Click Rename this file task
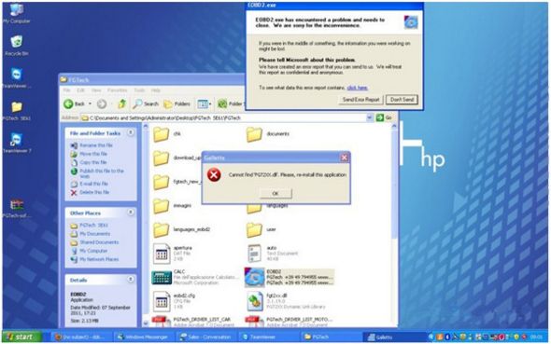This screenshot has height=344, width=551. click(92, 145)
